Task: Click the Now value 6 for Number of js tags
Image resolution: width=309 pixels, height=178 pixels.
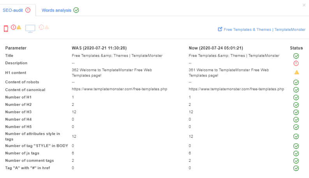Action: 190,153
